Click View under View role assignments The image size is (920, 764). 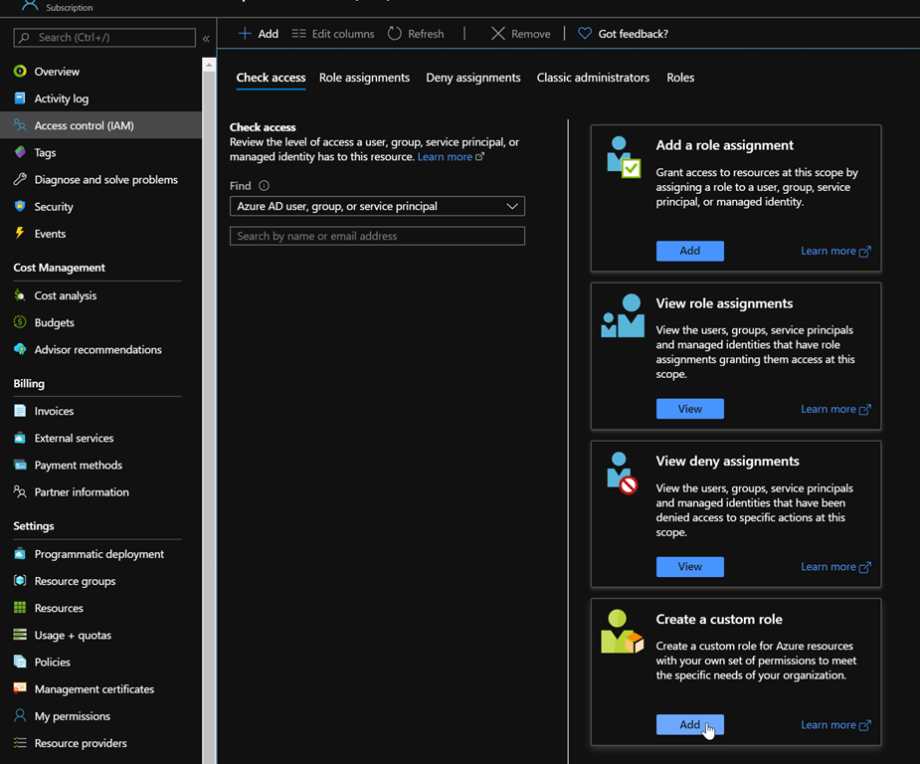pos(689,409)
